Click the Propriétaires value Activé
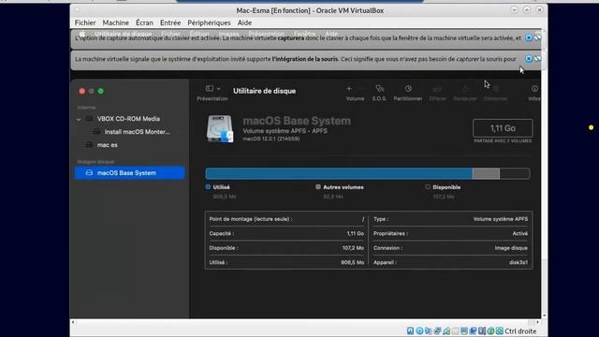Screen dimensions: 599x337 coord(520,233)
